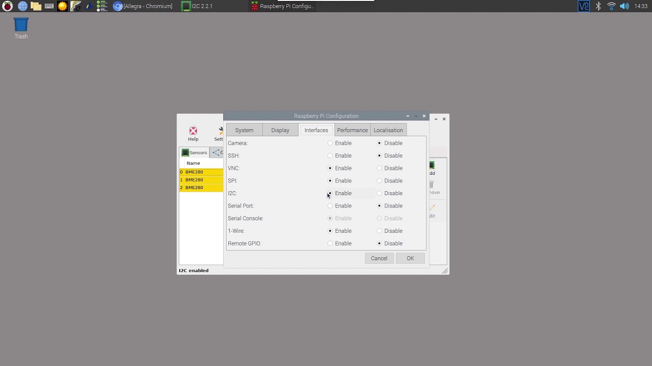Close the Raspberry Pi Configuration dialog
Screen dimensions: 652x366
424,116
